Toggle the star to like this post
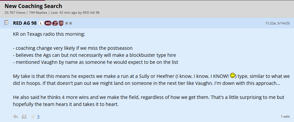294x122 pixels. (33, 117)
